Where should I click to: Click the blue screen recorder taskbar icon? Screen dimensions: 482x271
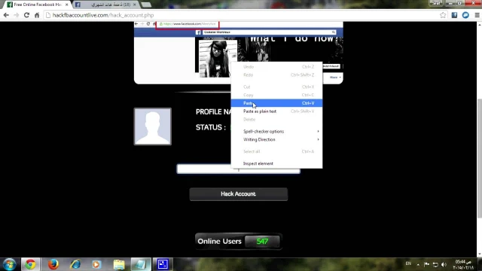[163, 264]
